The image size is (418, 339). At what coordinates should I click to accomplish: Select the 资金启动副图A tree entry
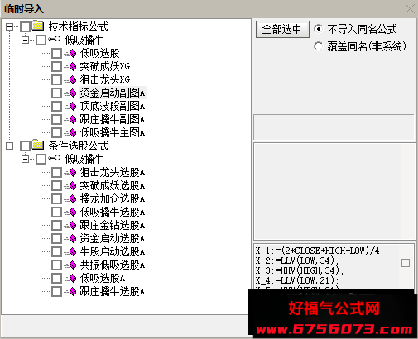click(x=113, y=93)
